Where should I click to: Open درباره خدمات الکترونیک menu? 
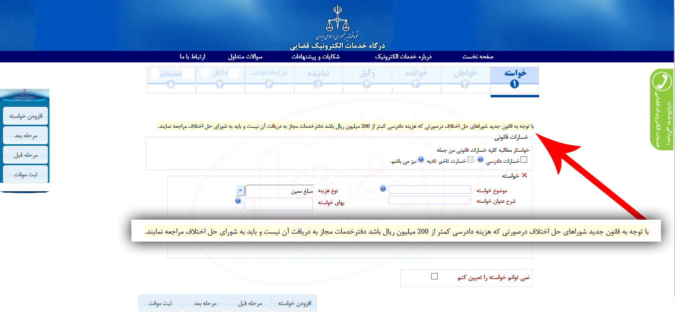click(403, 56)
